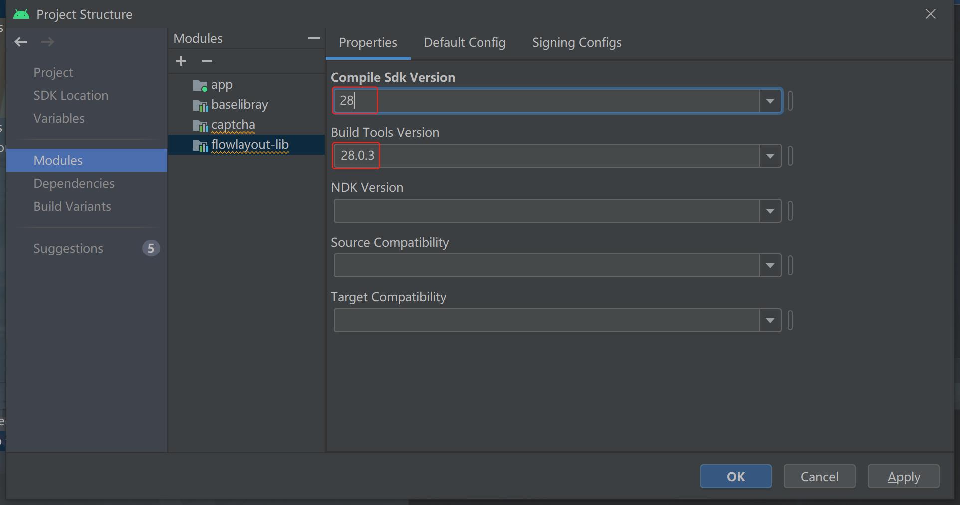The image size is (960, 505).
Task: Open the Target Compatibility dropdown arrow
Action: (x=770, y=321)
